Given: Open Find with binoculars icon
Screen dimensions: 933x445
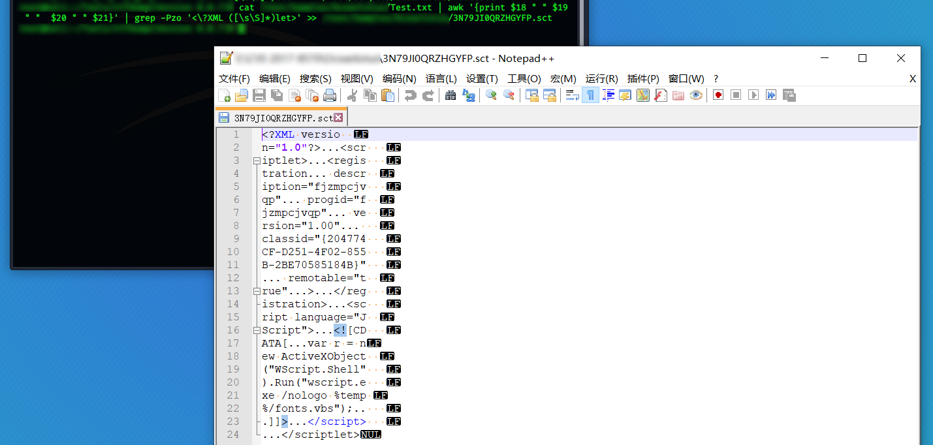Looking at the screenshot, I should (451, 95).
